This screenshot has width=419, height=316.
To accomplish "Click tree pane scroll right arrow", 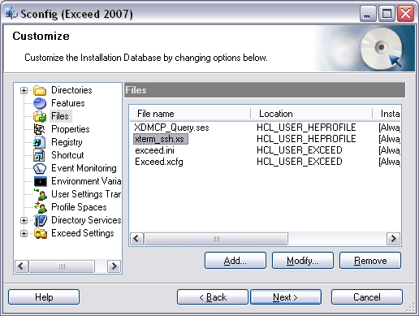I will pos(114,266).
